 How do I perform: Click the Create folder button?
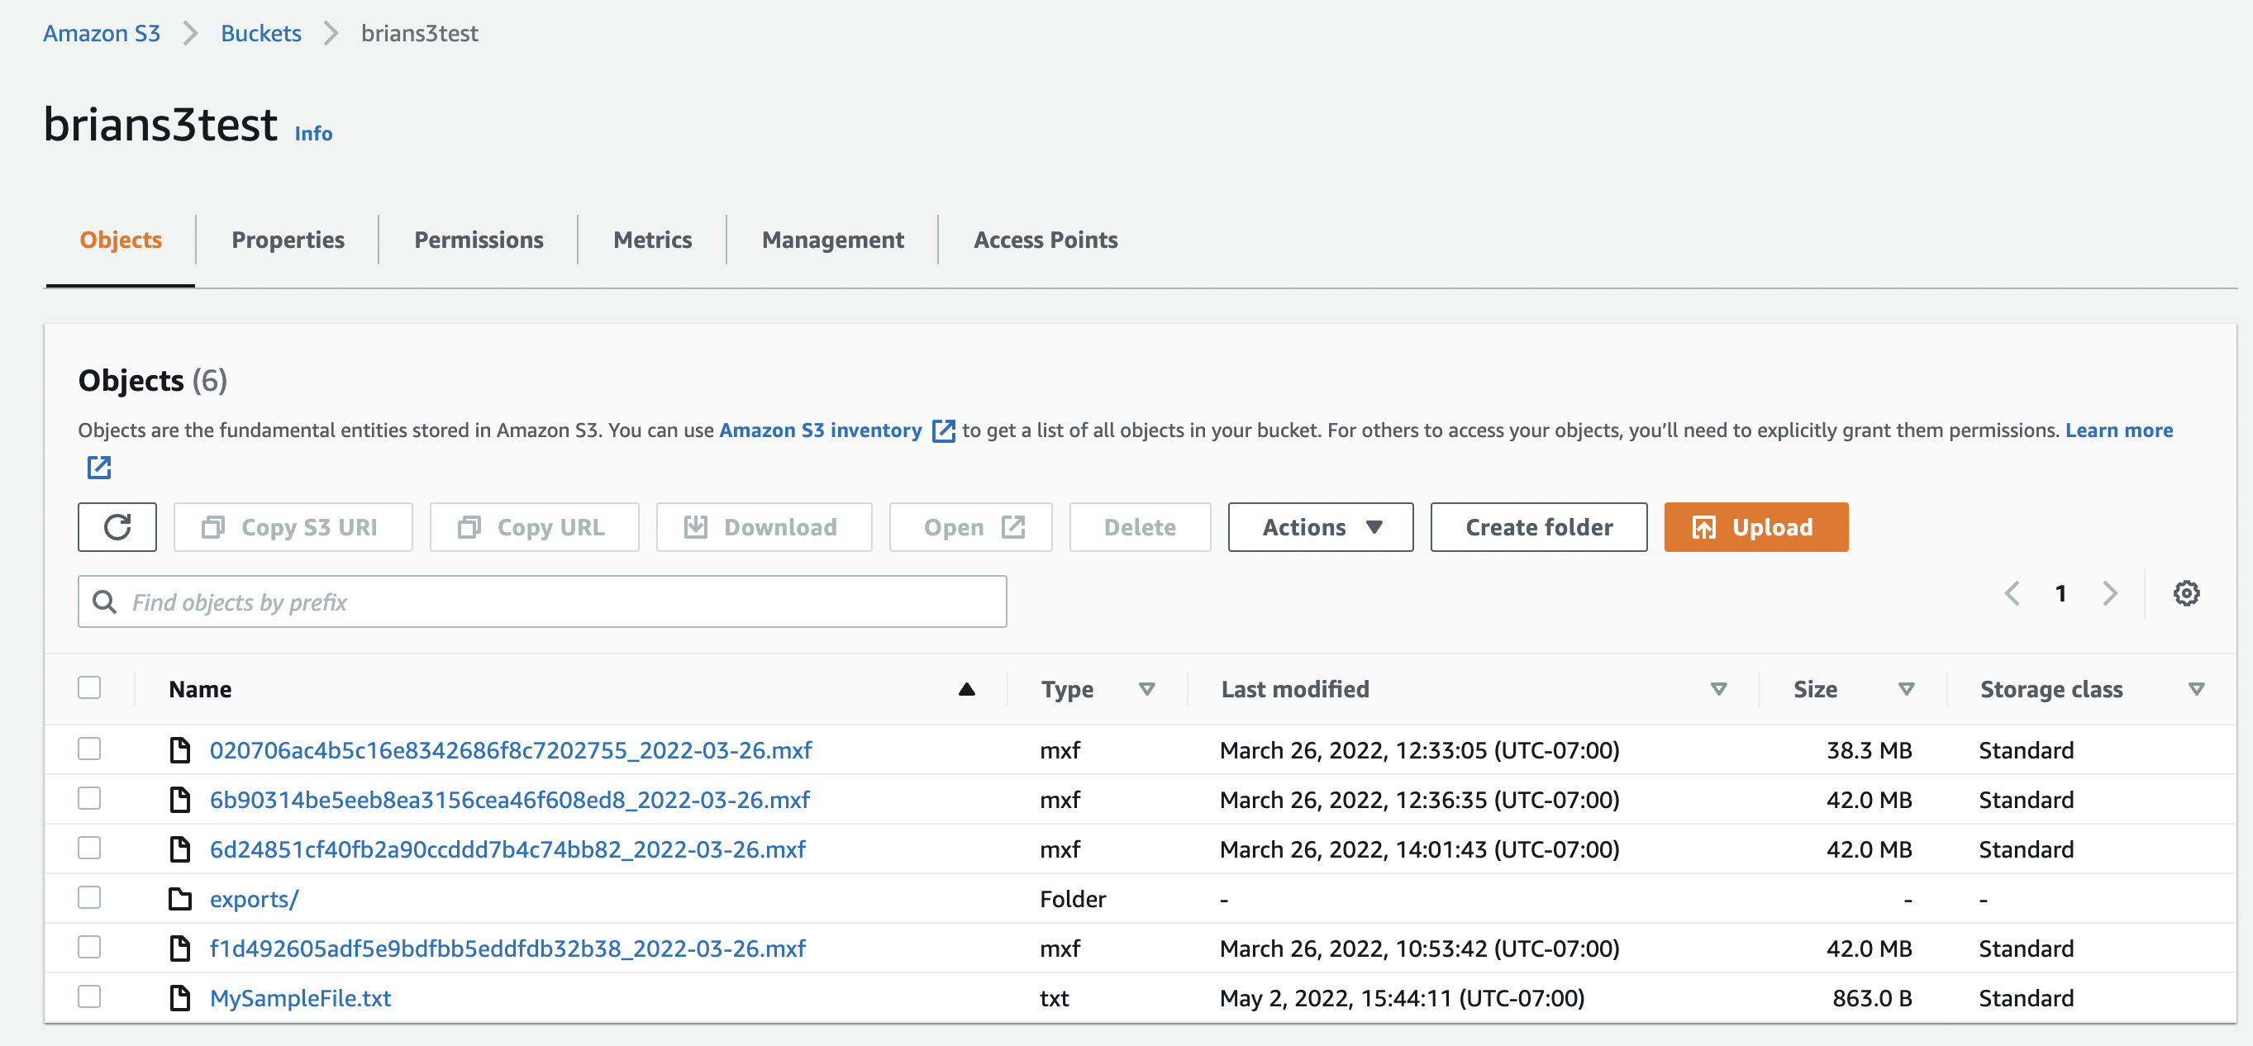(1538, 526)
